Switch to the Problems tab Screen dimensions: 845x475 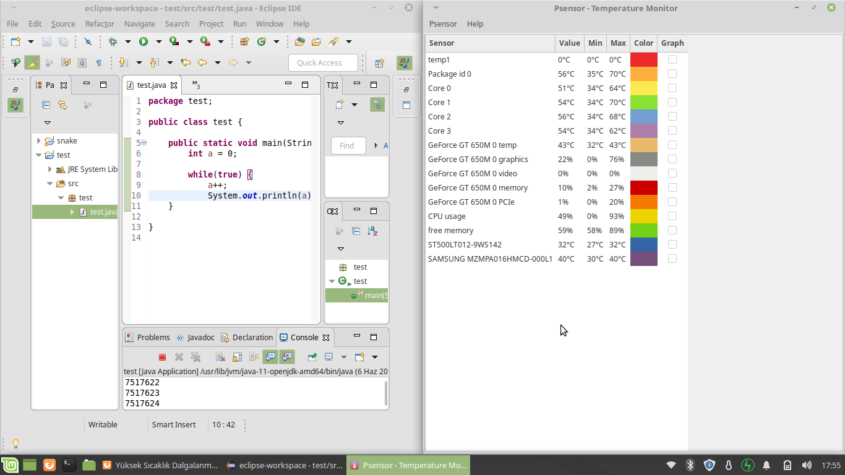click(147, 337)
